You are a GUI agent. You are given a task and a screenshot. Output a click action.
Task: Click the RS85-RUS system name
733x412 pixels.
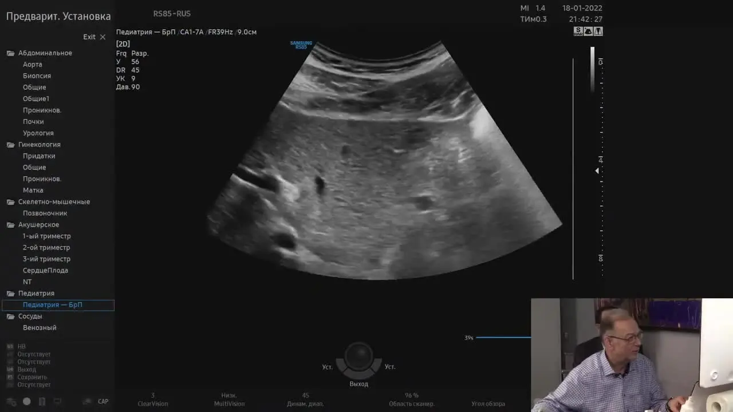point(172,14)
